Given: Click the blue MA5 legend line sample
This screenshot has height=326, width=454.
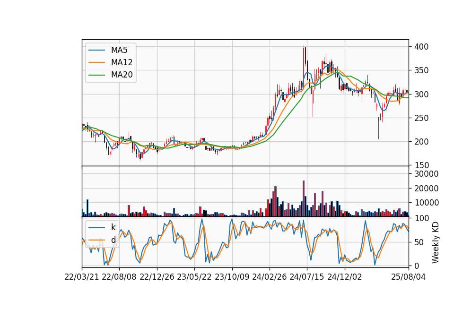Looking at the screenshot, I should (x=96, y=50).
